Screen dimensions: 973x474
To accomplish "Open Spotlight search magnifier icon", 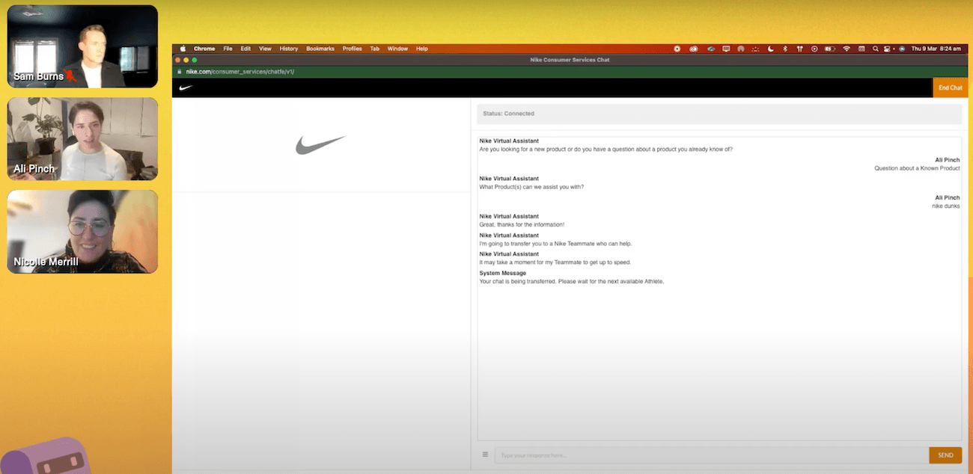I will [x=875, y=49].
